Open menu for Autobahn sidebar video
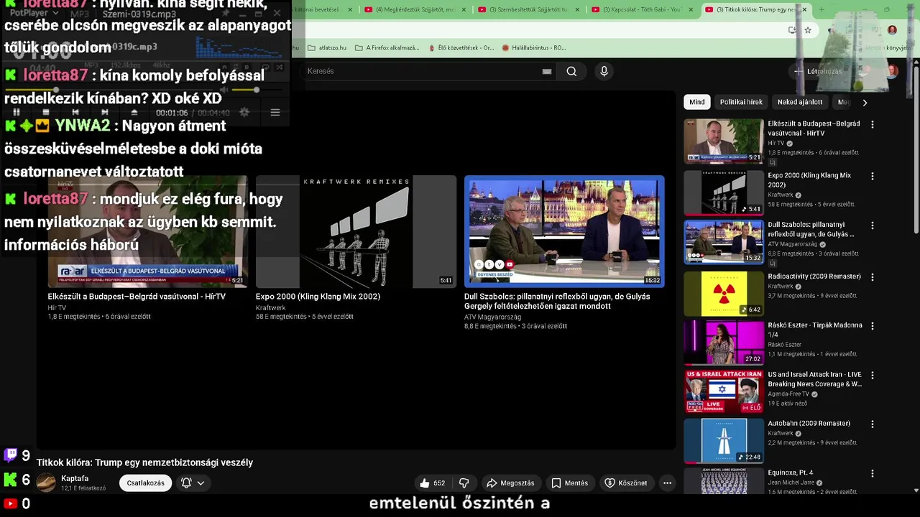 coord(873,424)
